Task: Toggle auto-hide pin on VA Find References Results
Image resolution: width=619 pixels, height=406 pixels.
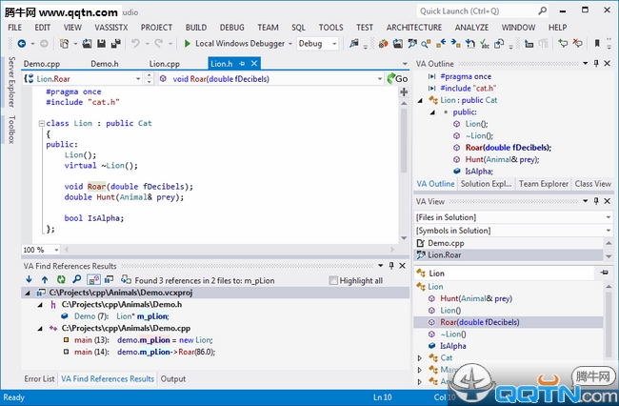Action: tap(389, 266)
